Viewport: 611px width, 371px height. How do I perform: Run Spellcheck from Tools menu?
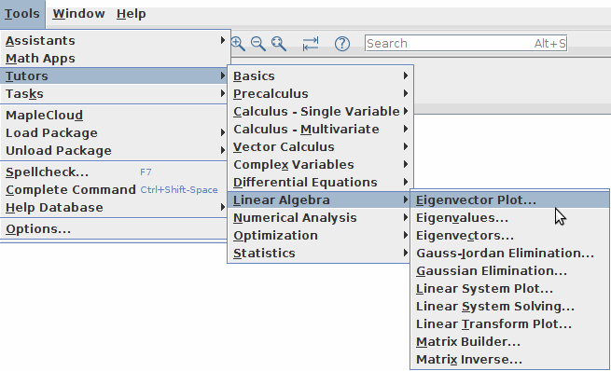click(115, 172)
